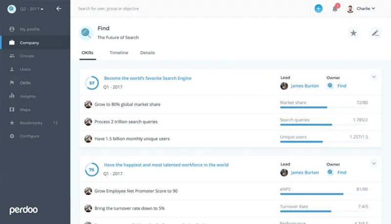Click the blue plus add button
Screen dimensions: 391x224
point(318,8)
